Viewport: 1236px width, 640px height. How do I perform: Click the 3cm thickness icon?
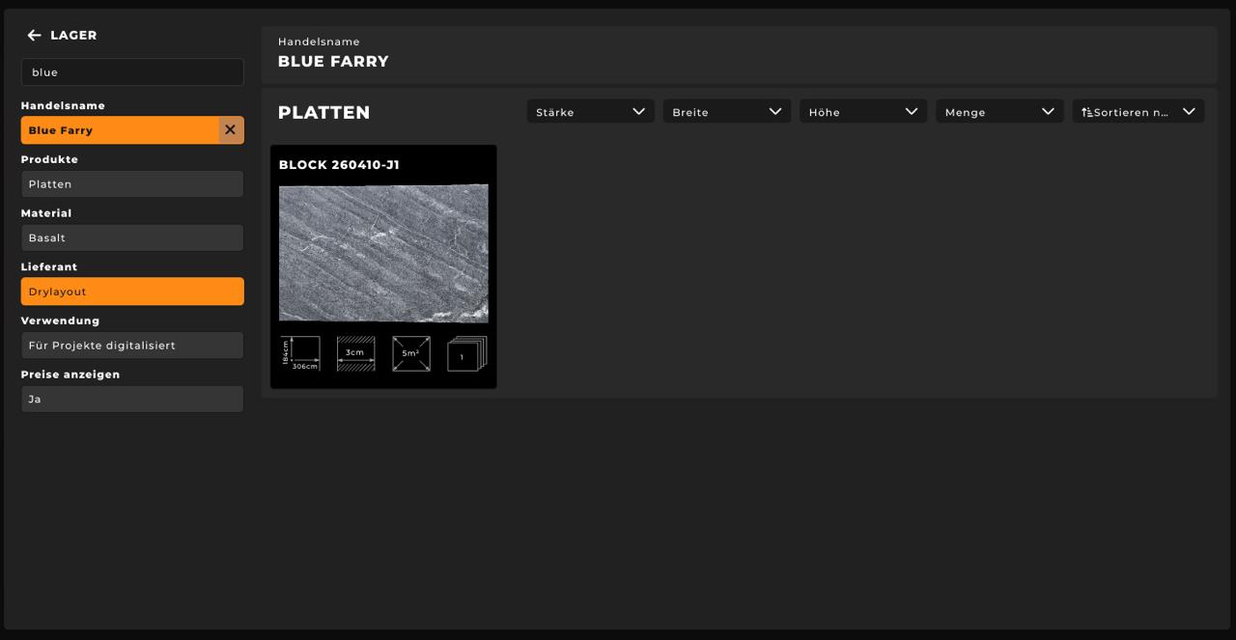click(355, 354)
